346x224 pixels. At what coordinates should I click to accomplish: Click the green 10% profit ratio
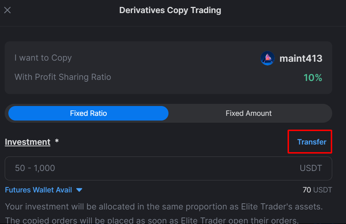pos(313,78)
